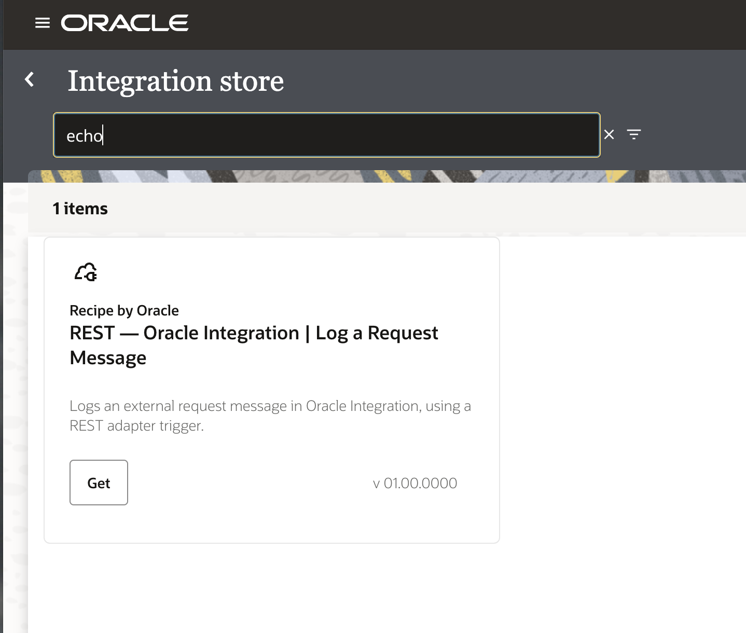This screenshot has height=633, width=746.
Task: Click the empty dark header bar right of the Oracle logo
Action: point(467,24)
